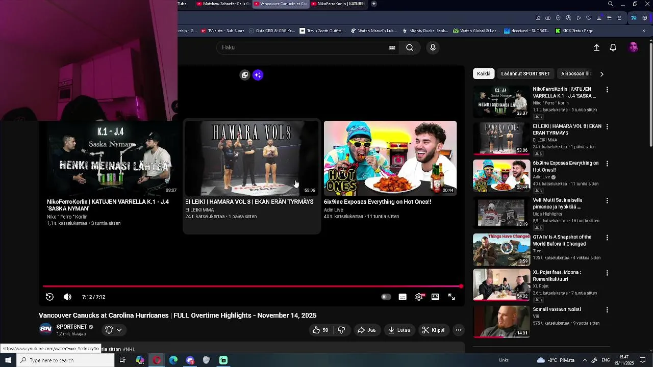Click the YouTube upload arrow icon

point(596,47)
